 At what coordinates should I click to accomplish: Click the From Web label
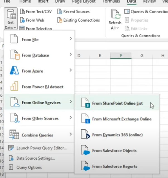click(x=35, y=20)
